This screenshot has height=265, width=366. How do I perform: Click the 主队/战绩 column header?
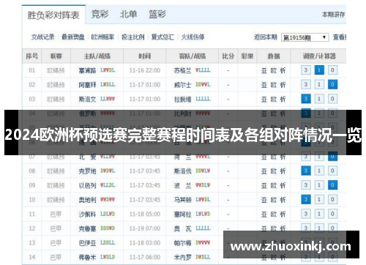(97, 56)
